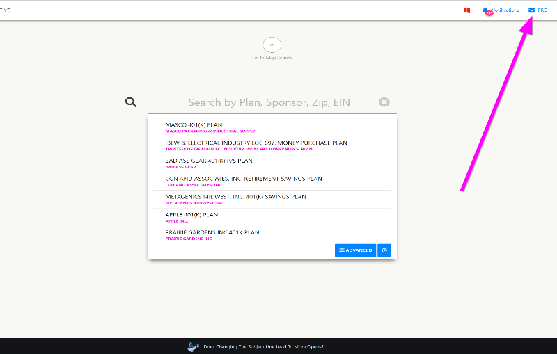Select APPLE 401(K) PLAN from suggestions
This screenshot has width=557, height=354.
pyautogui.click(x=191, y=215)
